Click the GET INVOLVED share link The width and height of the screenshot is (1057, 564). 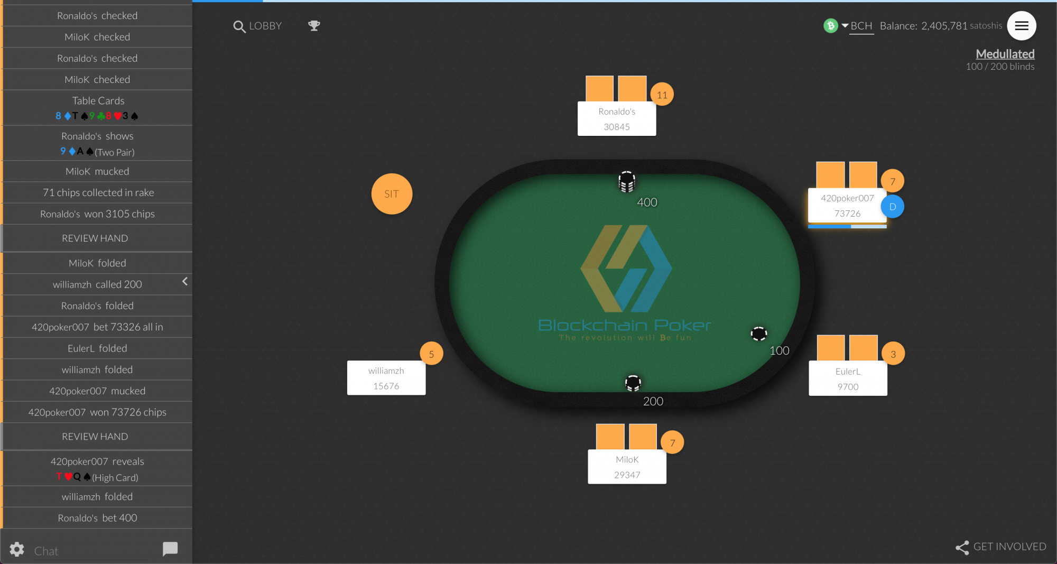[1001, 547]
